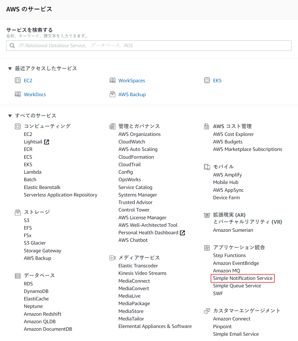Open recently accessed AWS Backup link
Screen dimensions: 298x341
click(132, 94)
